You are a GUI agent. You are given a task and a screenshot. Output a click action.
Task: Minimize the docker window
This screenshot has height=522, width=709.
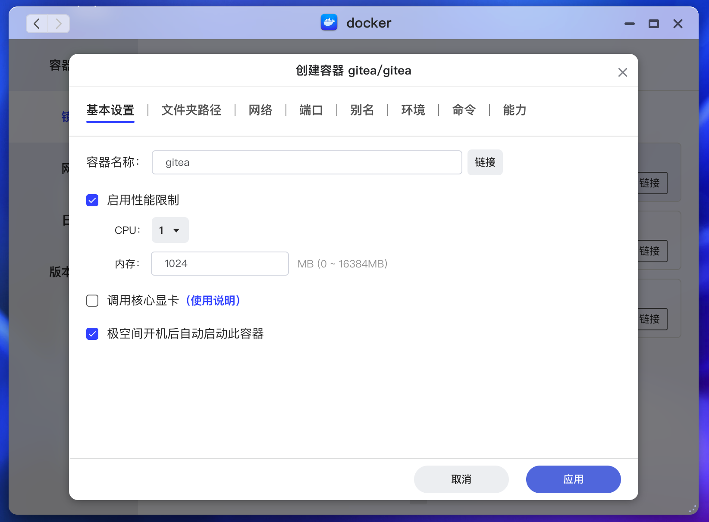click(x=630, y=24)
